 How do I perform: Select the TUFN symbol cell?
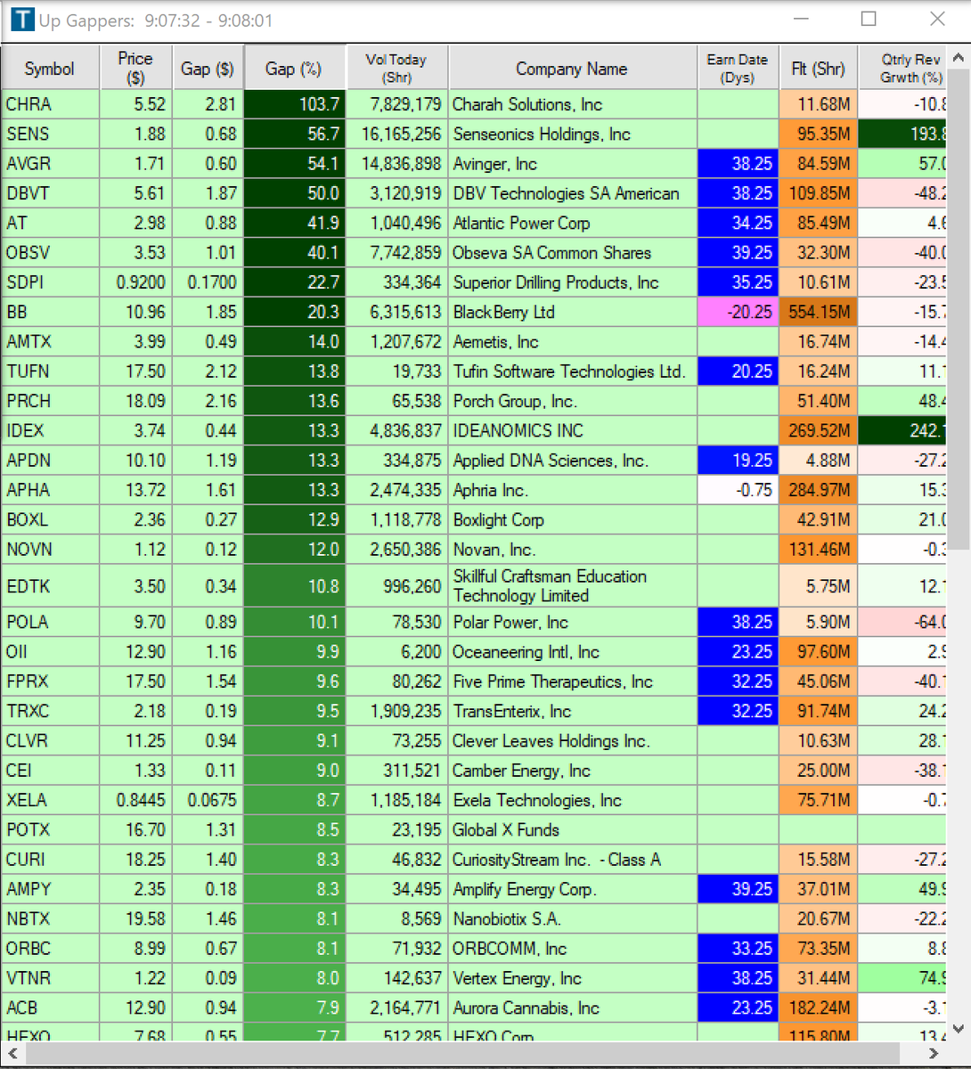pyautogui.click(x=51, y=371)
